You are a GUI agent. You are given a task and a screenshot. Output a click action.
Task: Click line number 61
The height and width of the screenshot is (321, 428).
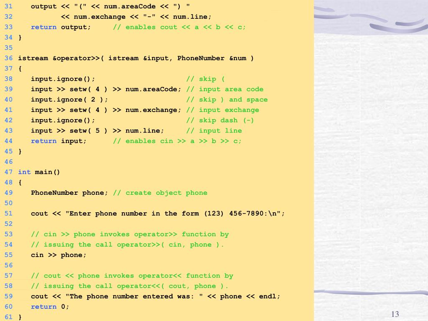tap(8, 317)
